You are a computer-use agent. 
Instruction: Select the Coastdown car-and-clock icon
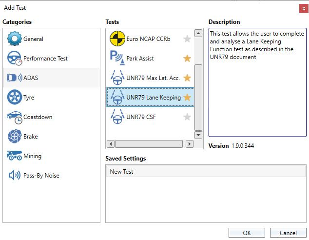[15, 118]
